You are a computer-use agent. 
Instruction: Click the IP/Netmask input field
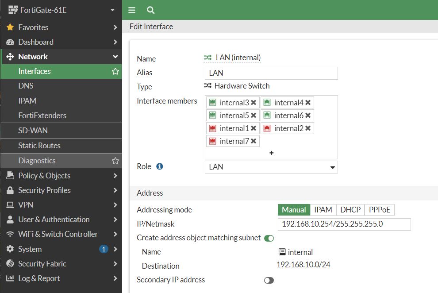pos(344,224)
